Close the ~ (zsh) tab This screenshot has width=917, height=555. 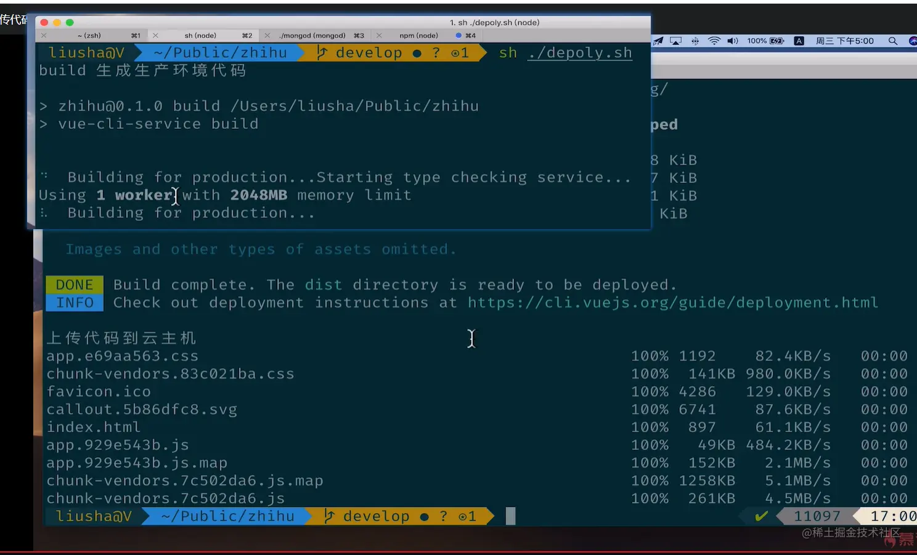(x=44, y=36)
